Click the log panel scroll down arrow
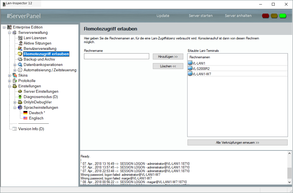 289,182
